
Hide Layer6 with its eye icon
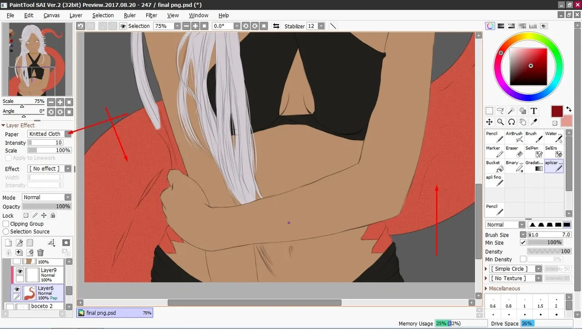[x=16, y=289]
